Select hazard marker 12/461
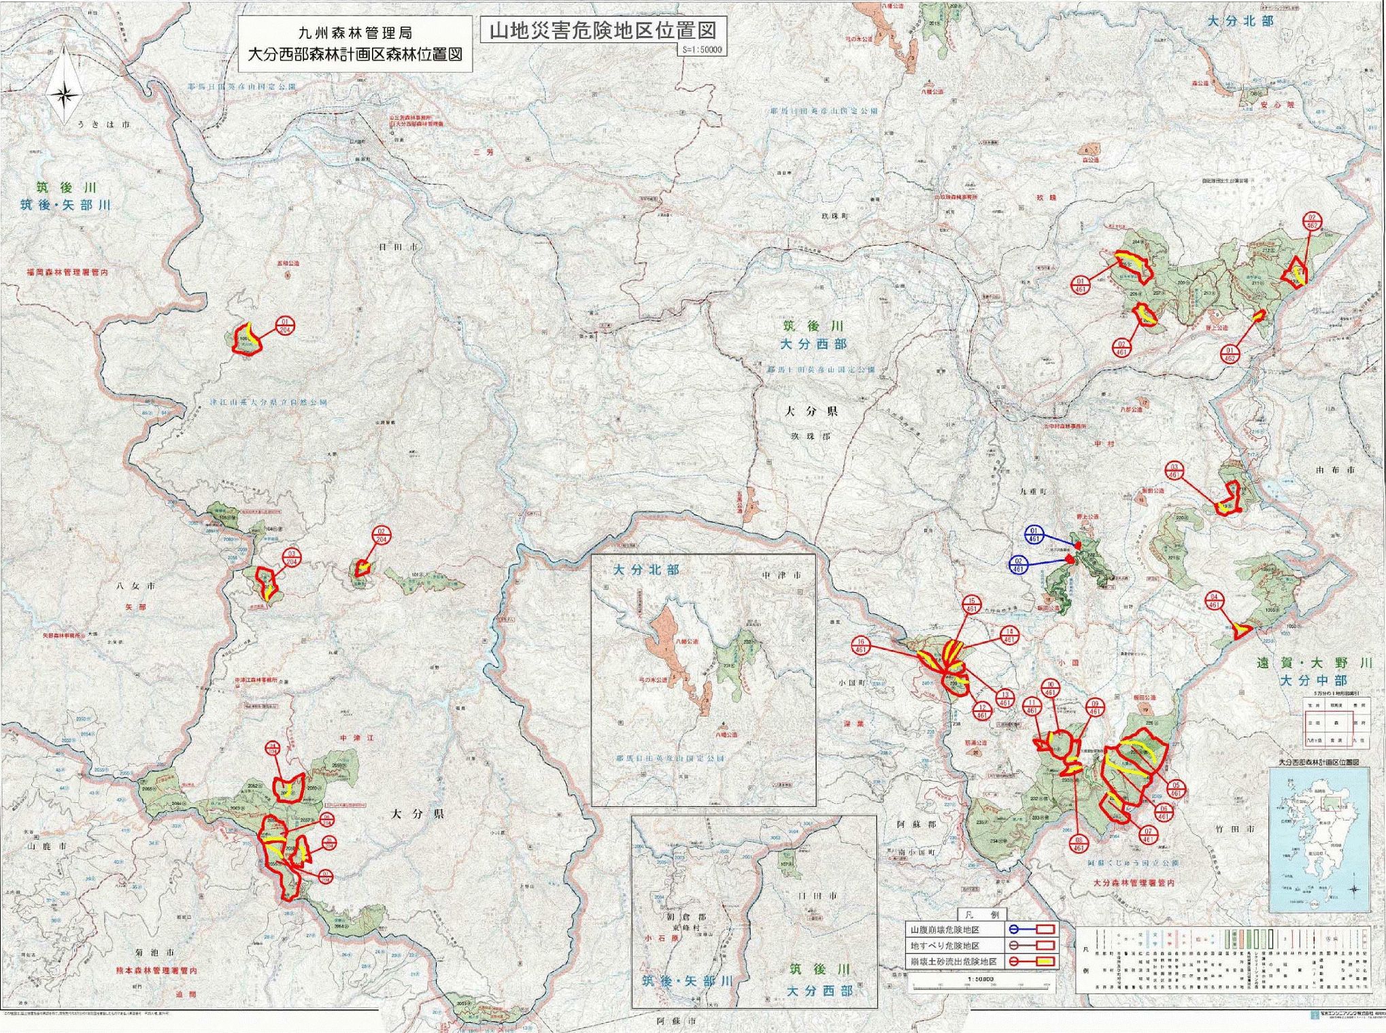1386x1033 pixels. coord(981,712)
